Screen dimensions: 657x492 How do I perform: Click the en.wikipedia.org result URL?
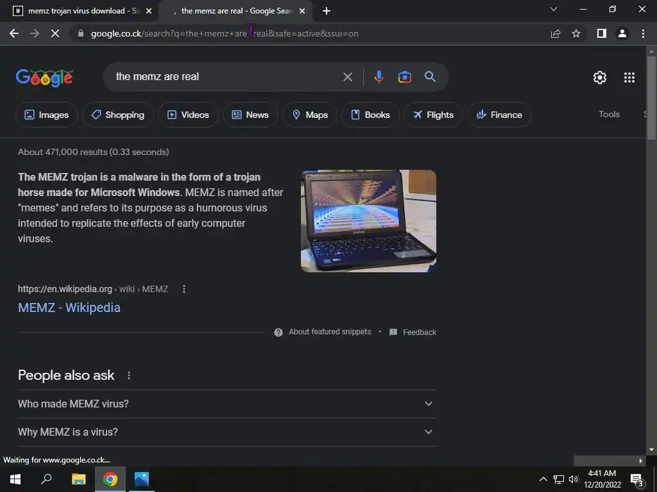93,289
